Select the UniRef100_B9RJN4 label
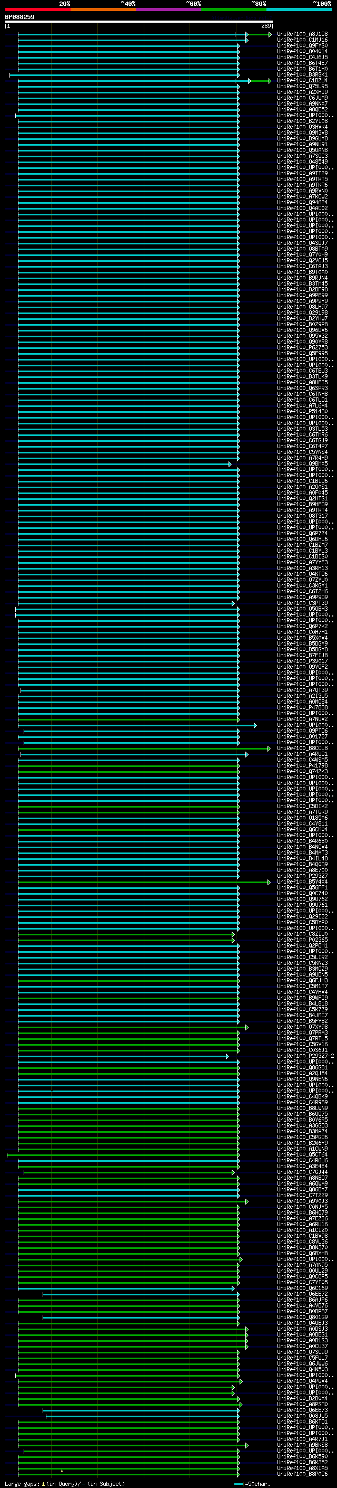Screen dimensions: 337x1488 (302, 278)
